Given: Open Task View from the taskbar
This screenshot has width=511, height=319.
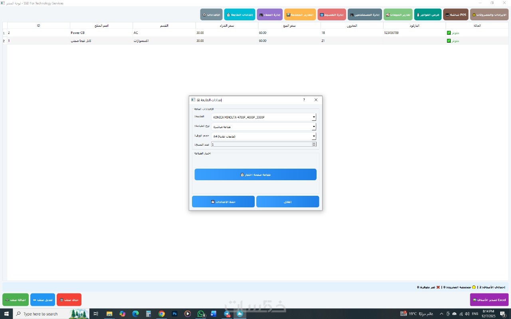Looking at the screenshot, I should (x=96, y=314).
